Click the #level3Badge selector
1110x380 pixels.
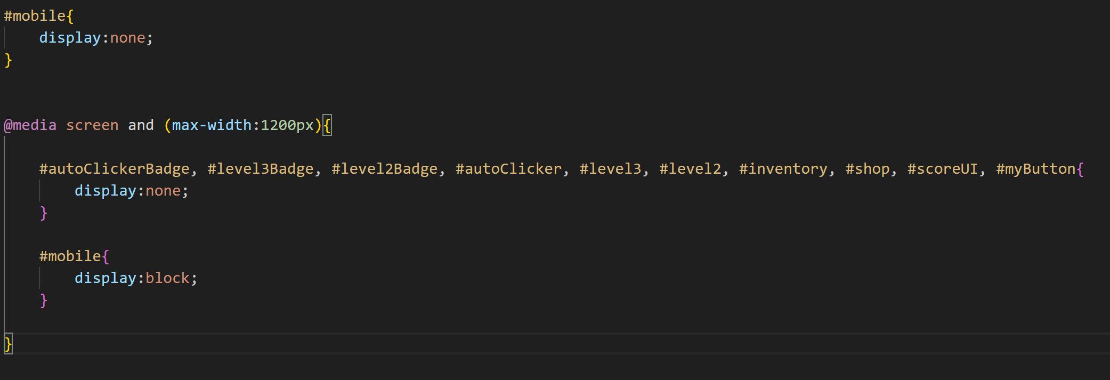pyautogui.click(x=261, y=169)
